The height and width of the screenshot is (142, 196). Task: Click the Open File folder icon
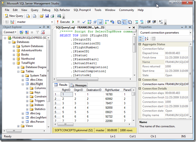(x=42, y=16)
